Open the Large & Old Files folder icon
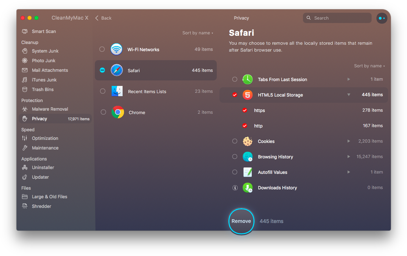 tap(25, 197)
